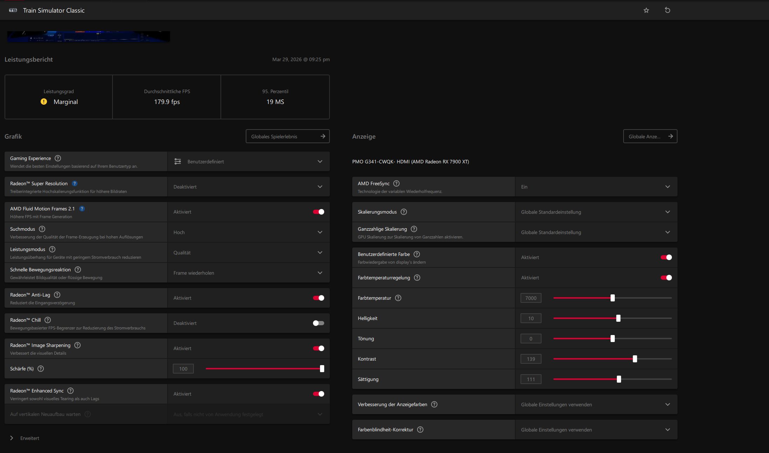Viewport: 769px width, 453px height.
Task: Click the Schärfe value input field
Action: click(x=183, y=369)
